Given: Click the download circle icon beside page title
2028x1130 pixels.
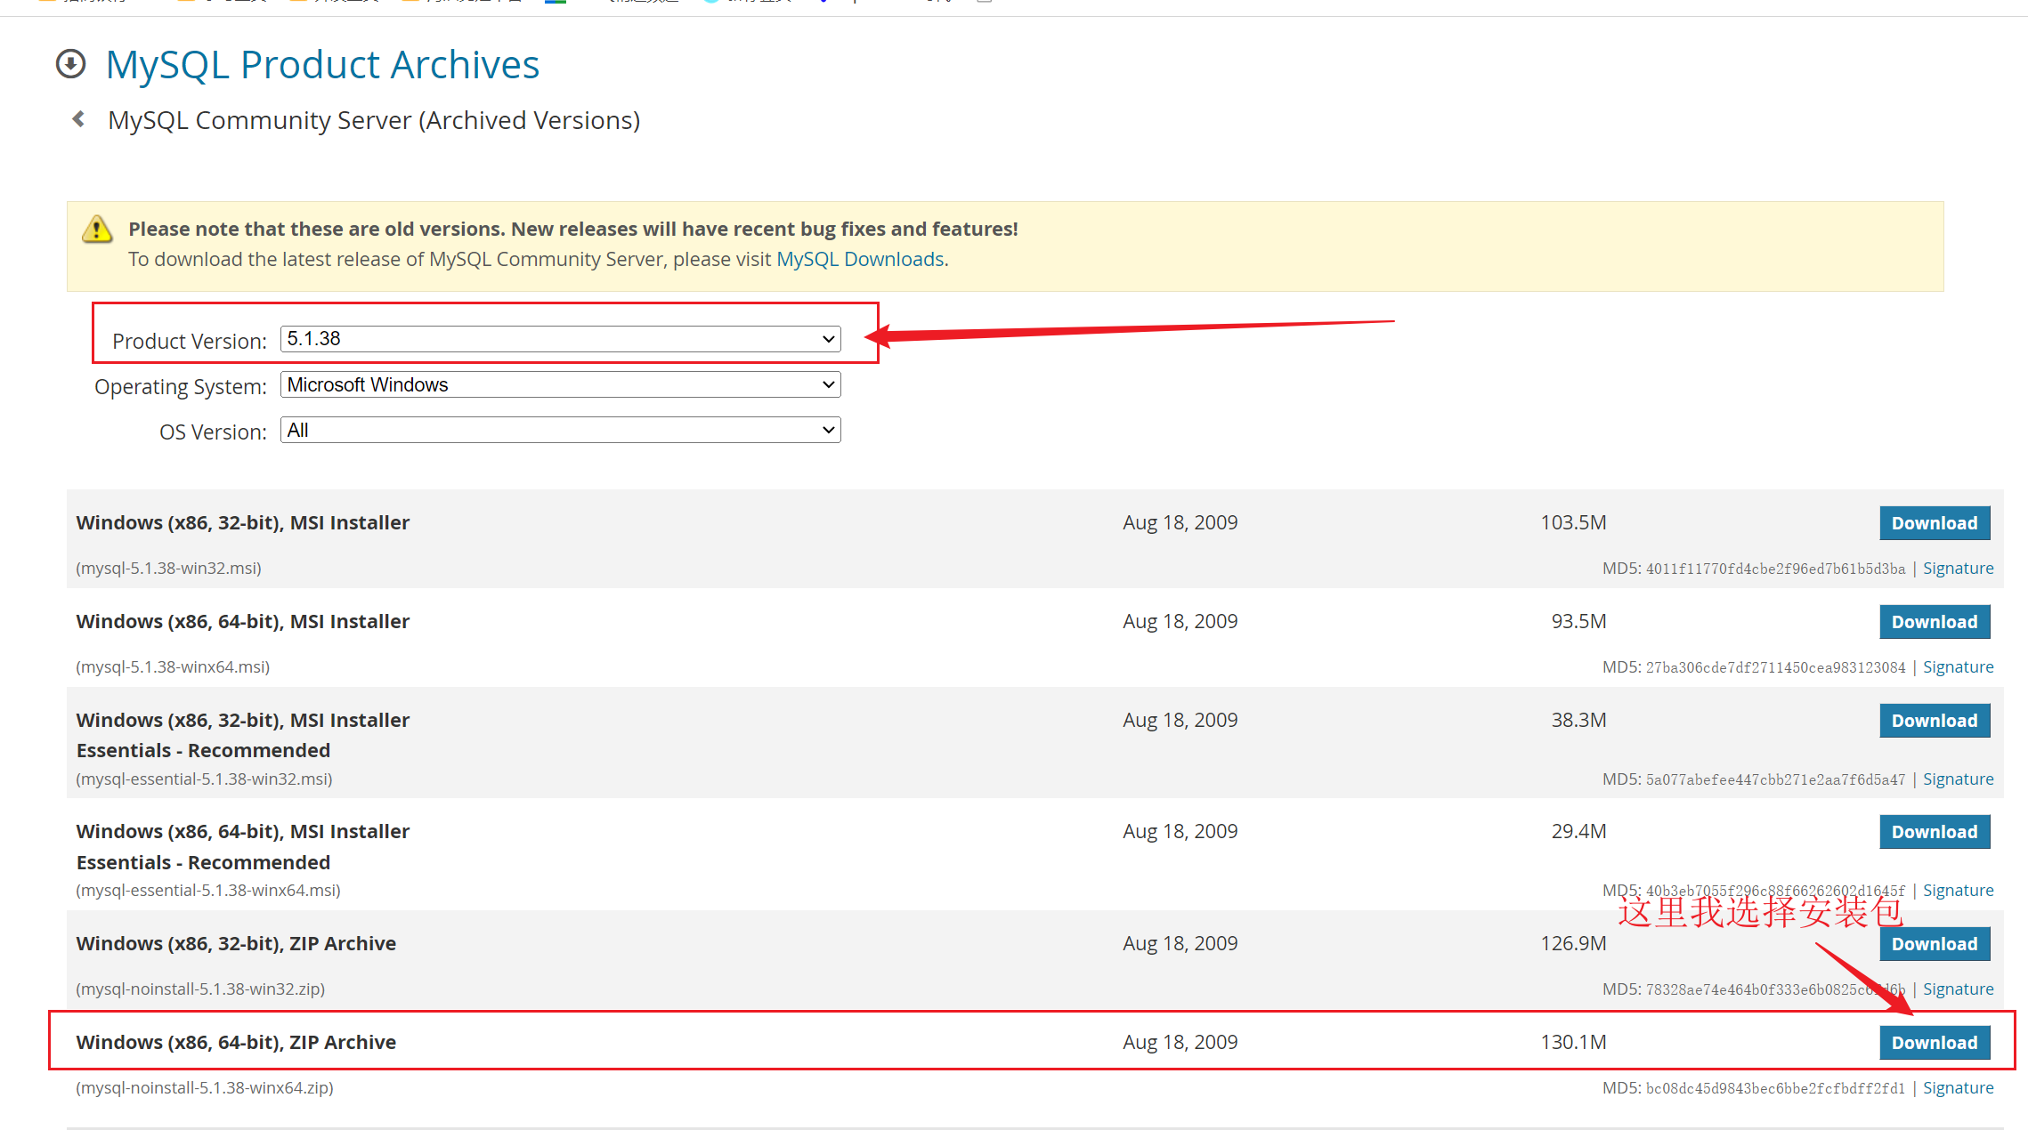Looking at the screenshot, I should click(x=71, y=64).
